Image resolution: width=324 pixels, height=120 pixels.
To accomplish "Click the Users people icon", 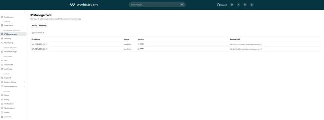I will pyautogui.click(x=2, y=95).
